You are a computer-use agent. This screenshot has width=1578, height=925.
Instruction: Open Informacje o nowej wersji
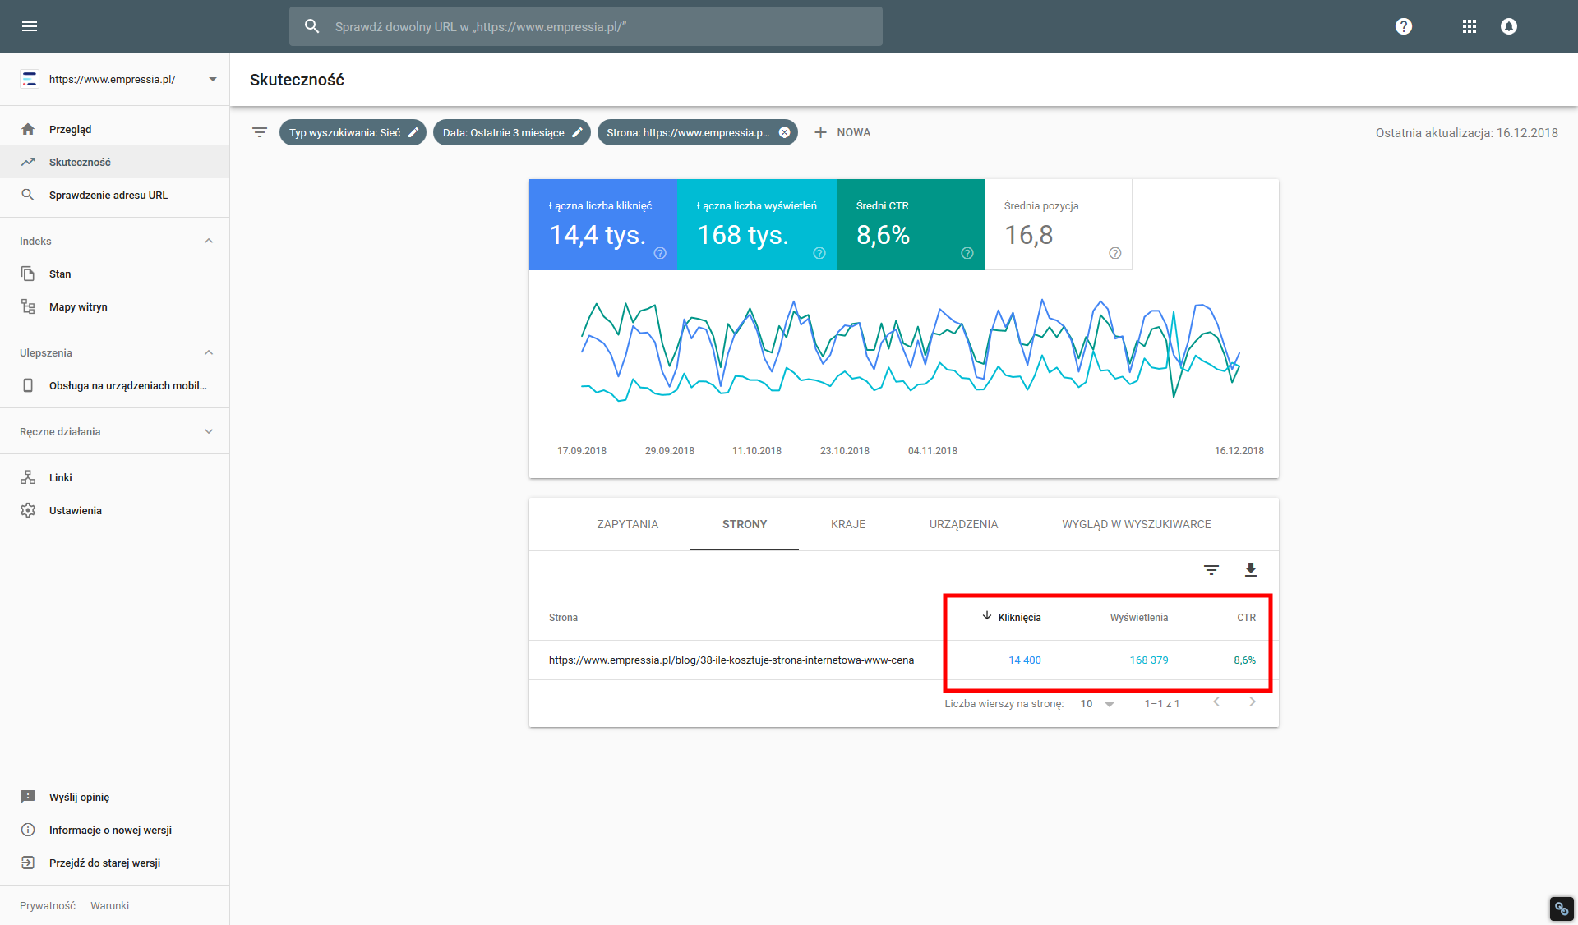point(114,830)
